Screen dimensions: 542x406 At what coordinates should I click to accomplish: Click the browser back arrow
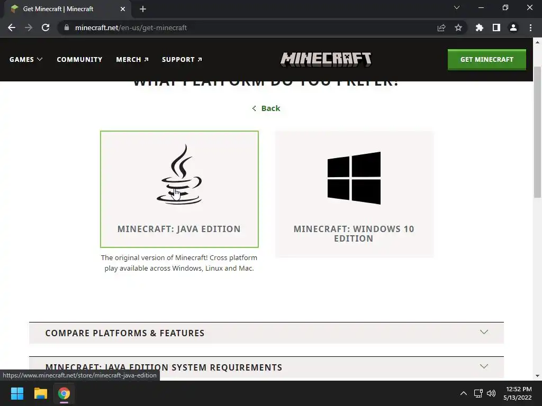[12, 27]
